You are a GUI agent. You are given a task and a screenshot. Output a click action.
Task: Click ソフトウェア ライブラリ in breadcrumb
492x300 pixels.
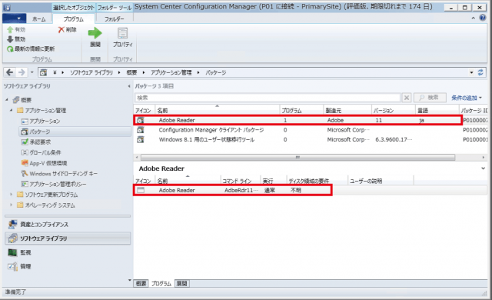click(91, 72)
